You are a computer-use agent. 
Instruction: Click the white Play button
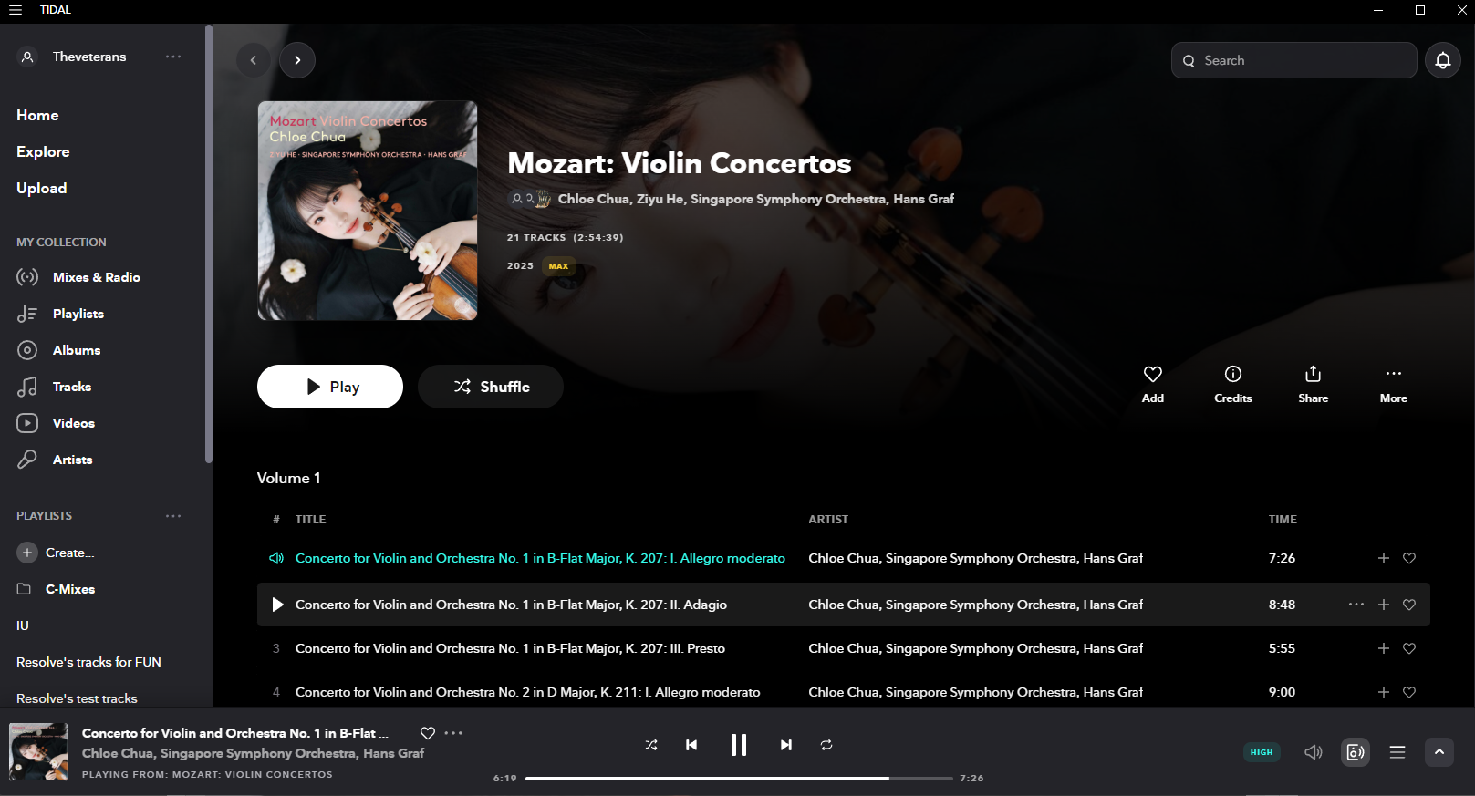click(x=330, y=387)
